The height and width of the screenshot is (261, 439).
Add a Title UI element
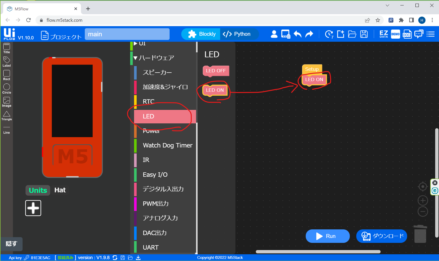point(6,48)
